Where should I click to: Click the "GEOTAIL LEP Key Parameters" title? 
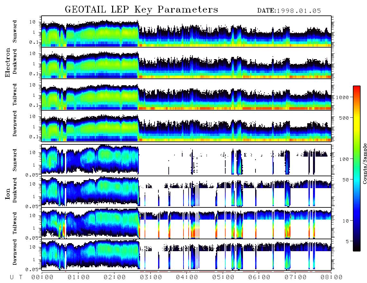(141, 10)
